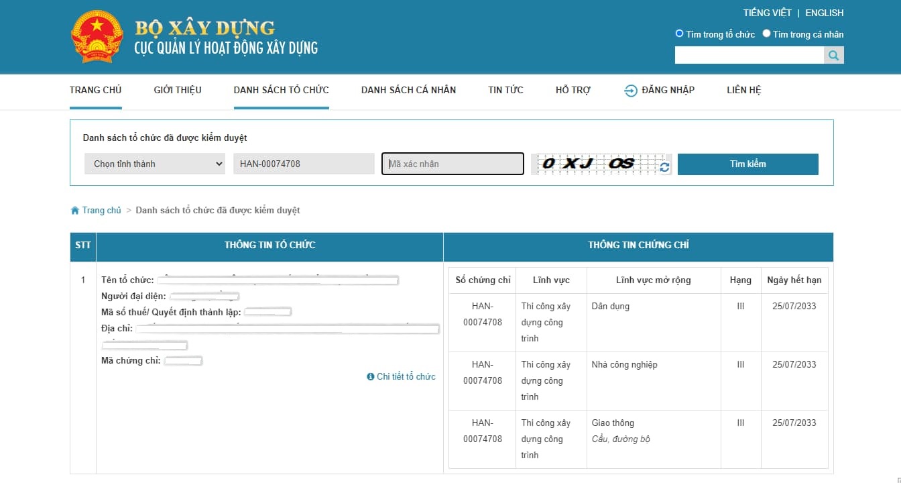Click the 'Hạng' column header
The height and width of the screenshot is (483, 901).
click(x=741, y=280)
